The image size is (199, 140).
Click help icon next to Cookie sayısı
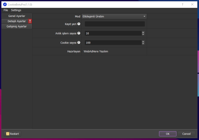[x=79, y=42]
